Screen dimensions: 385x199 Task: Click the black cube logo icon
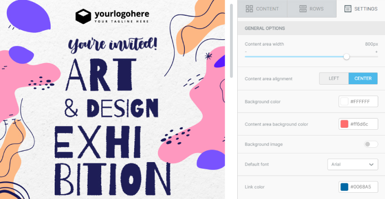83,16
